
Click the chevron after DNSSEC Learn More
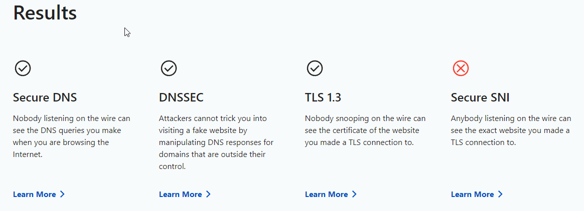point(208,194)
